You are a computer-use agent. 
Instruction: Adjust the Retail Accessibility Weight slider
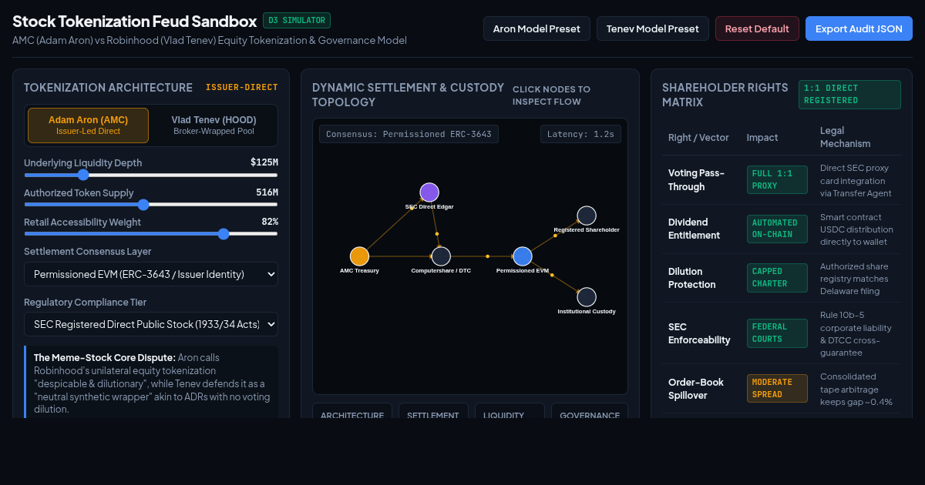pyautogui.click(x=151, y=234)
